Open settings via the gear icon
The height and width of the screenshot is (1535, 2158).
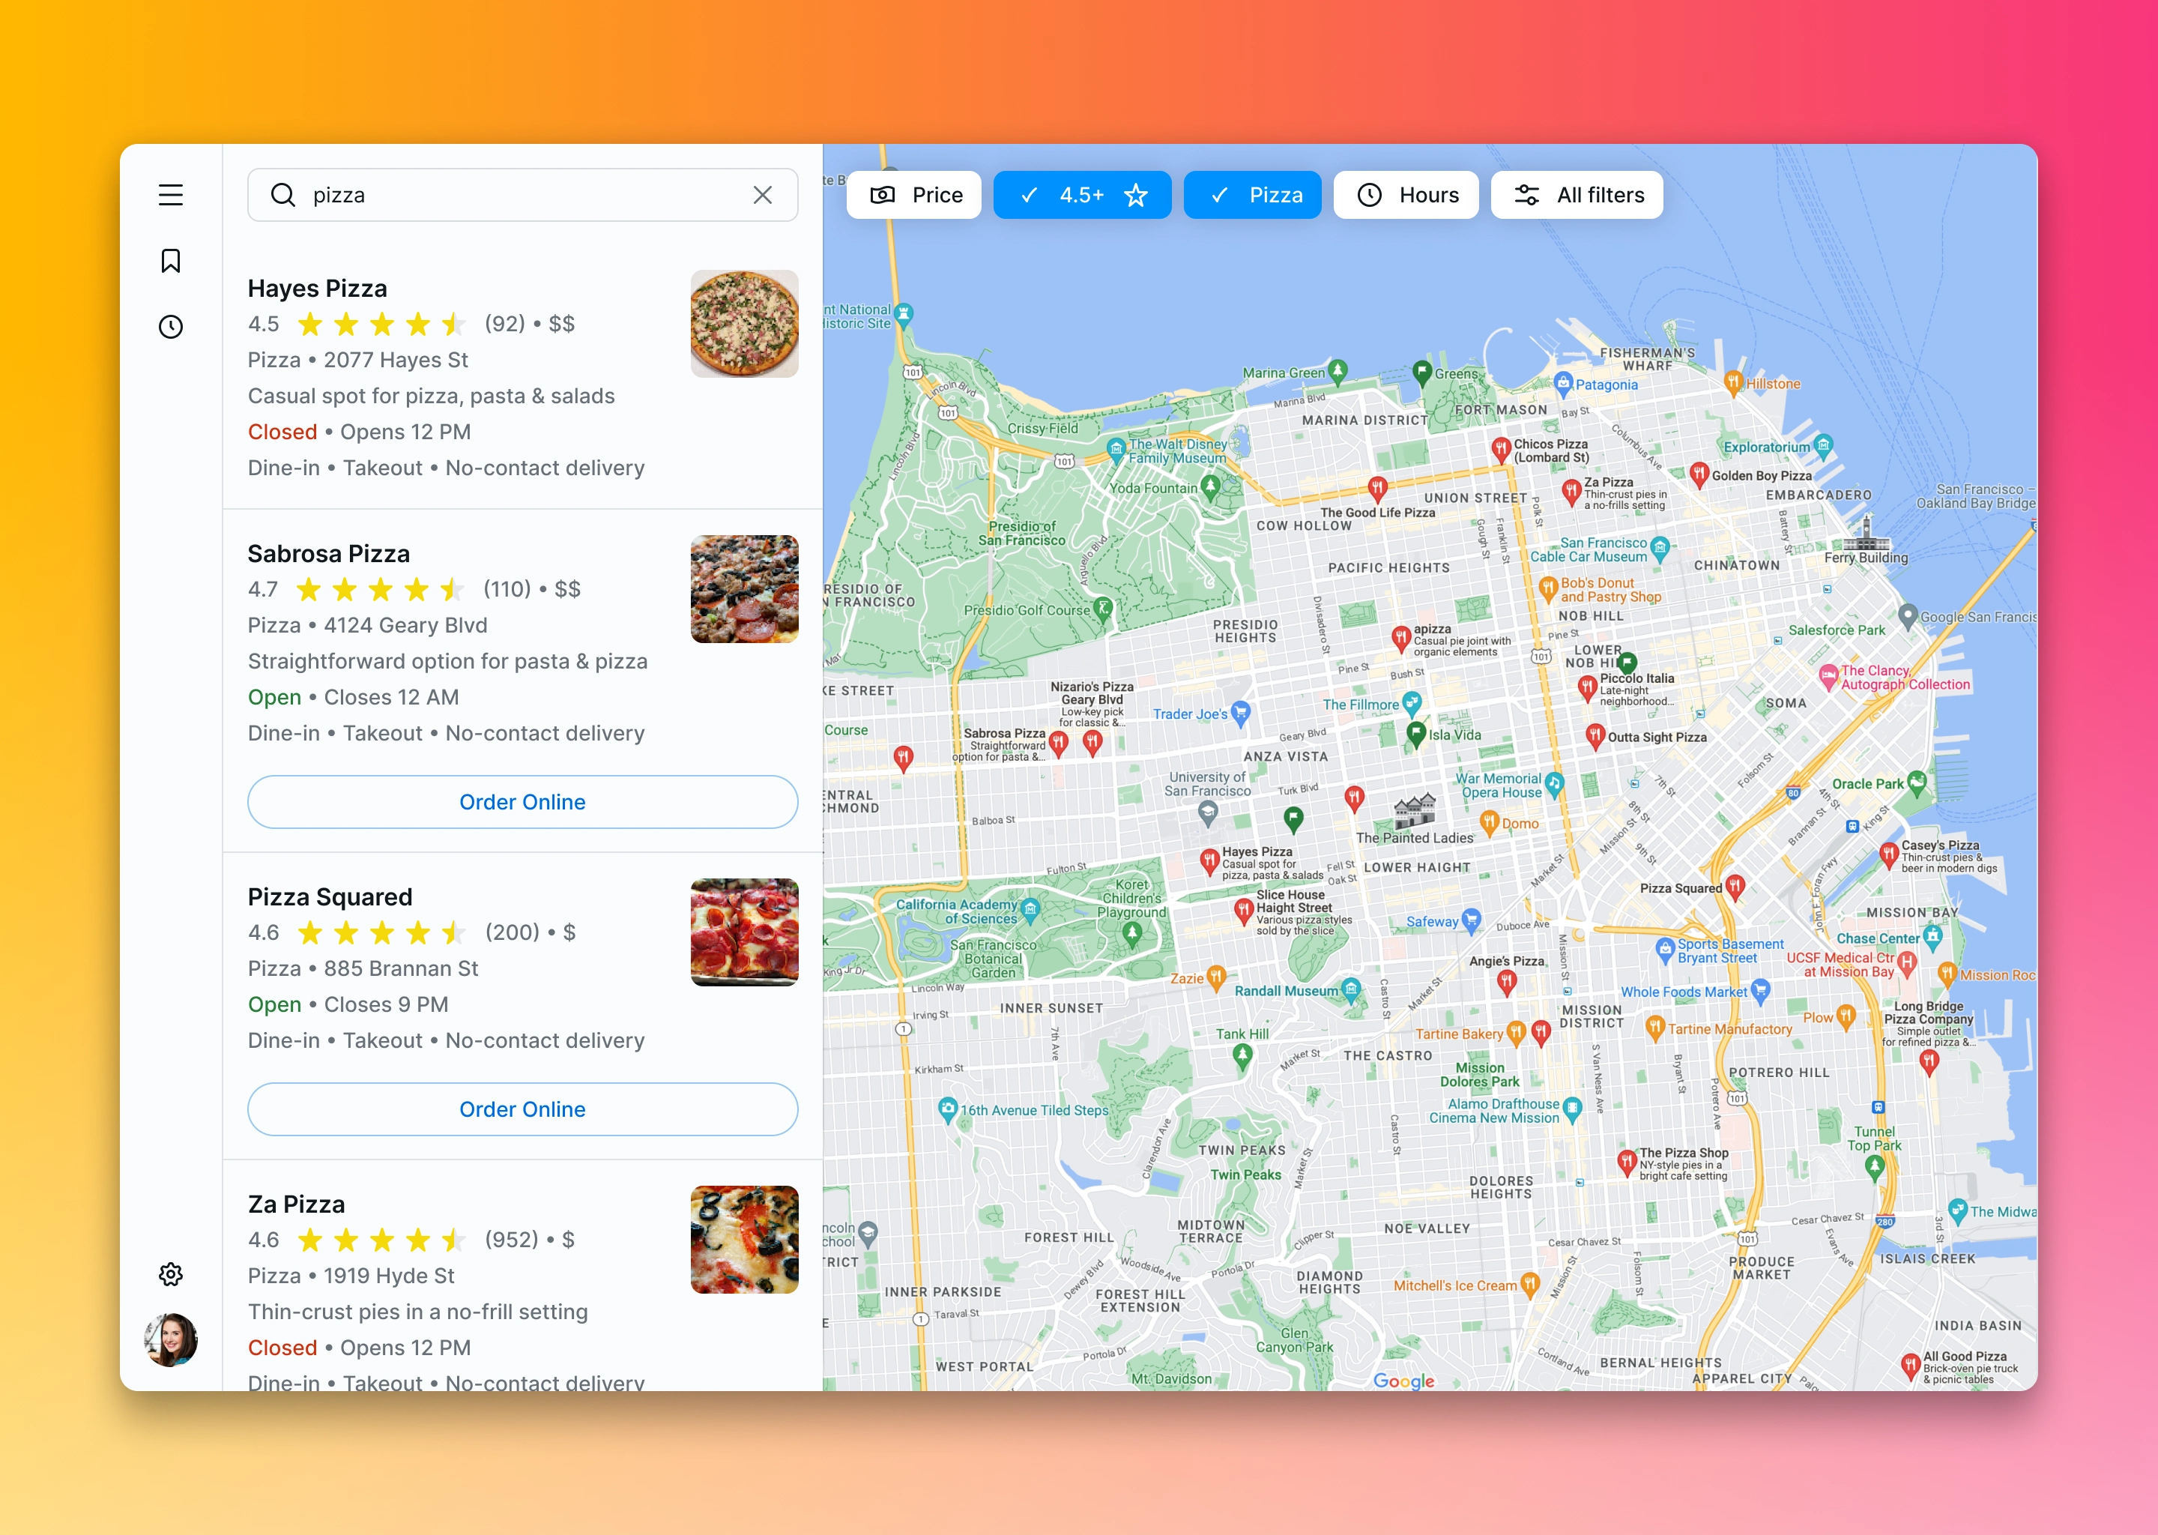point(170,1274)
